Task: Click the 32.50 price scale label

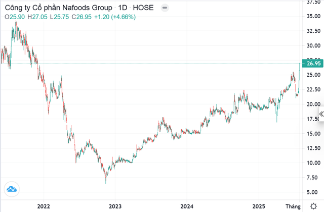Action: pyautogui.click(x=311, y=31)
